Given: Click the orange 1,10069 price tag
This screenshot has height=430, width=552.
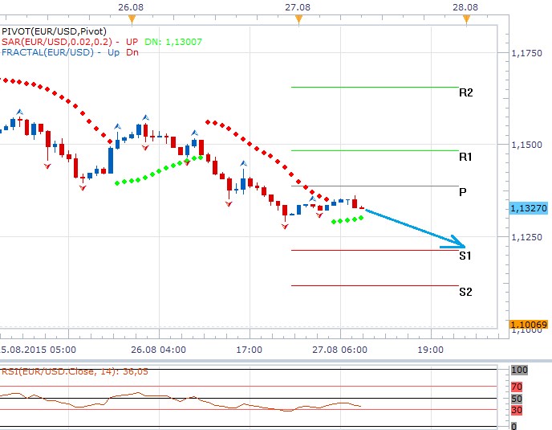Looking at the screenshot, I should (x=528, y=324).
